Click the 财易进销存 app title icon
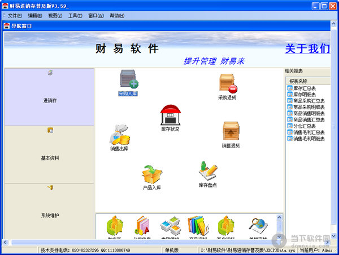The height and width of the screenshot is (255, 339). [5, 6]
